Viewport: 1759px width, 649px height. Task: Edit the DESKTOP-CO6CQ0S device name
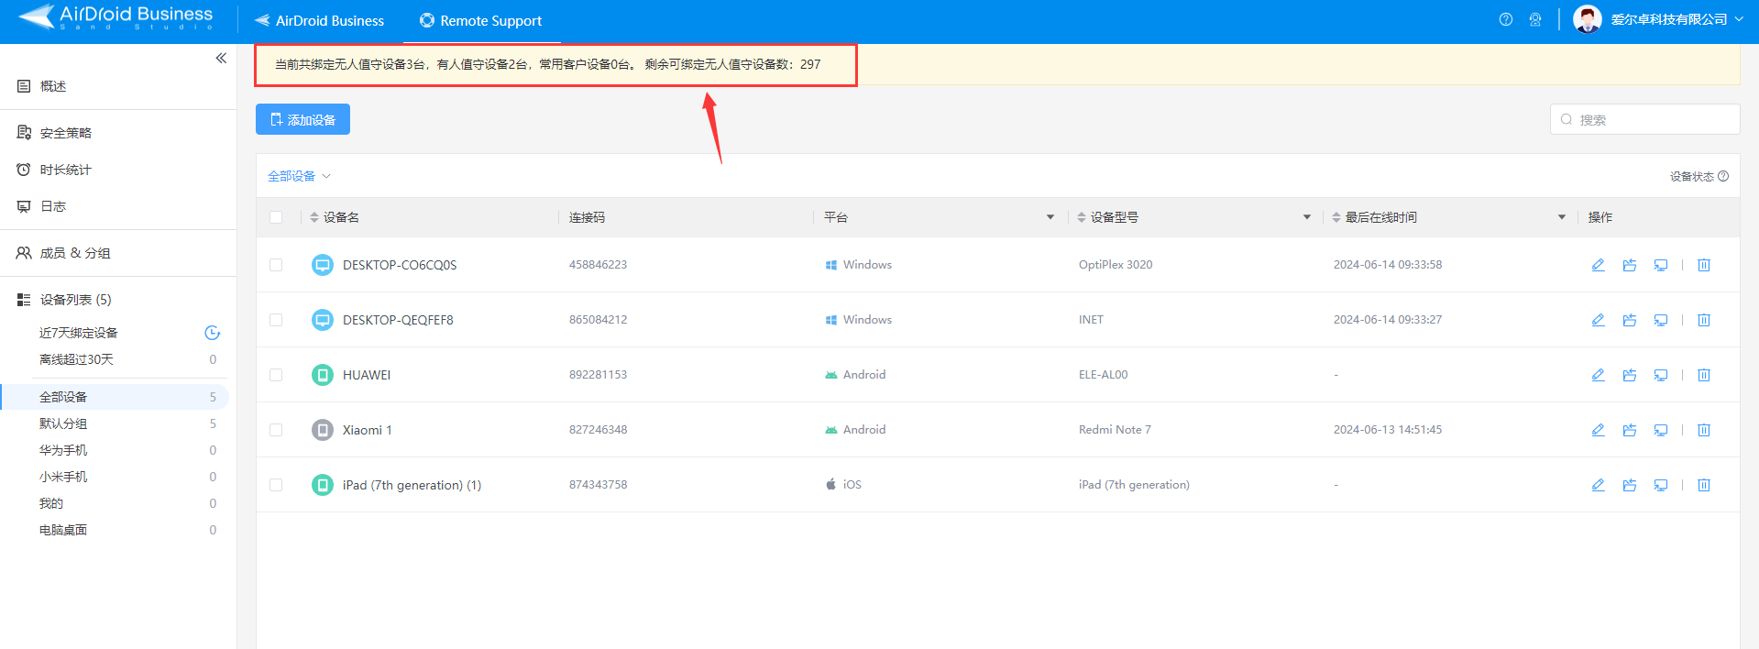pos(1598,265)
